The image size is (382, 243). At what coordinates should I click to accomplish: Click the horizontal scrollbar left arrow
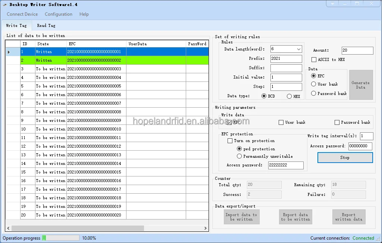(9, 228)
